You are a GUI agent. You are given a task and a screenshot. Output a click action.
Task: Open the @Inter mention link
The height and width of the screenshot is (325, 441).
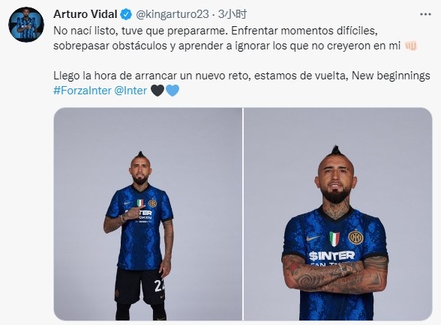click(130, 91)
